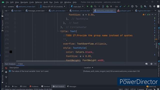160x90 pixels.
Task: Click the black color gutter swatch on line 181
Action: click(11, 52)
